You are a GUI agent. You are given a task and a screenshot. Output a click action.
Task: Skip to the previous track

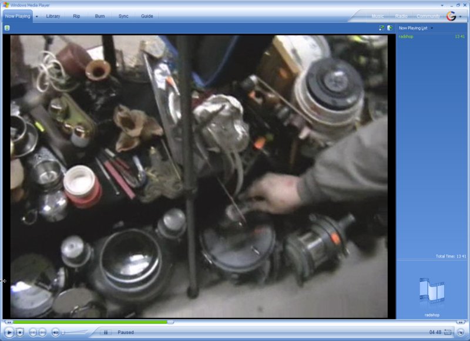(x=33, y=332)
